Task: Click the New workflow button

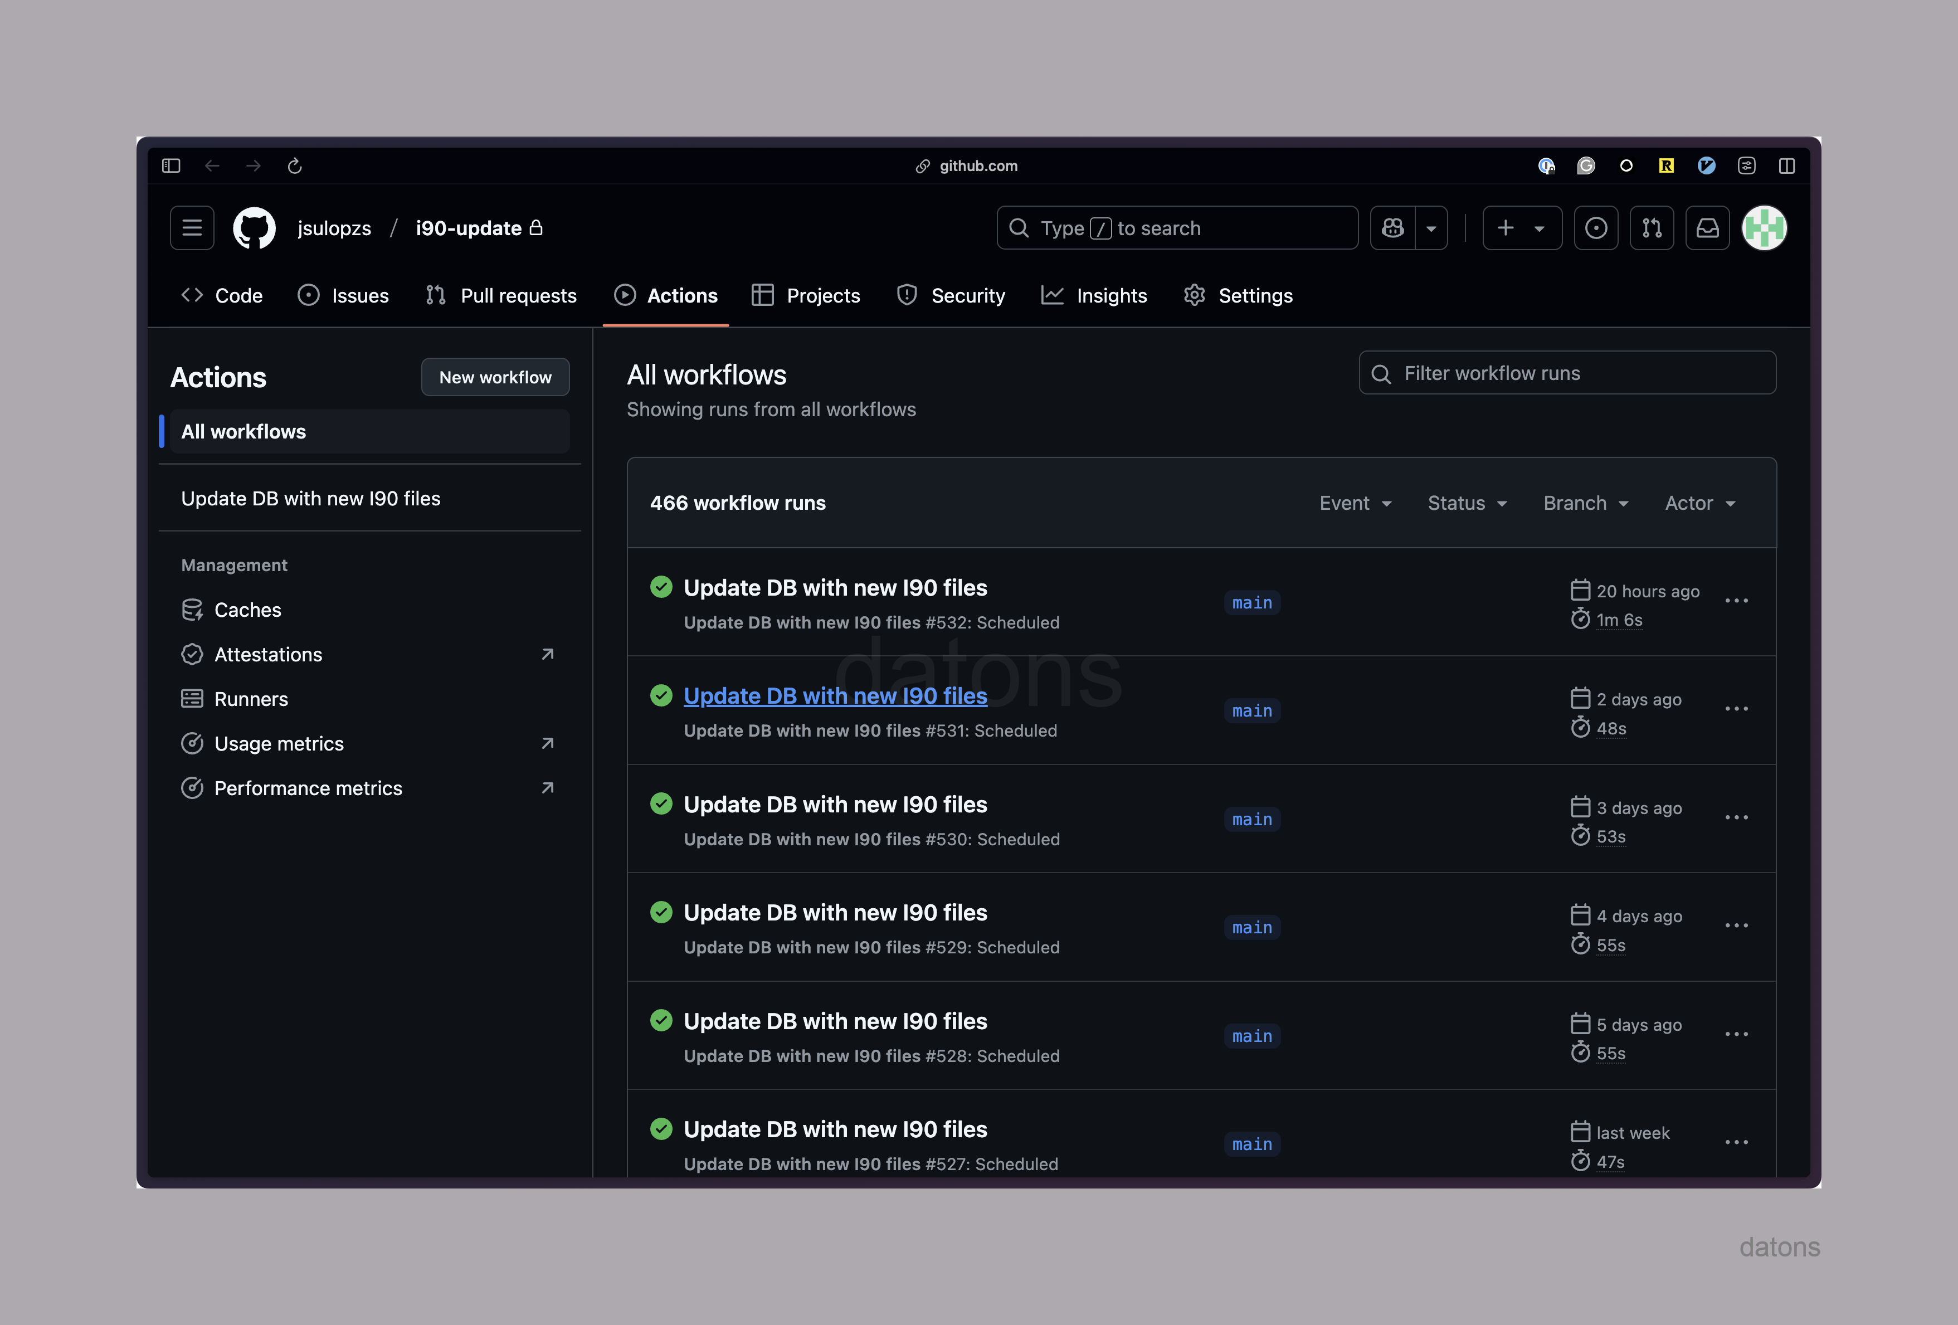Action: click(x=495, y=377)
